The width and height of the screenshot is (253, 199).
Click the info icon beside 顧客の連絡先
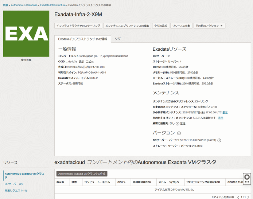click(178, 124)
